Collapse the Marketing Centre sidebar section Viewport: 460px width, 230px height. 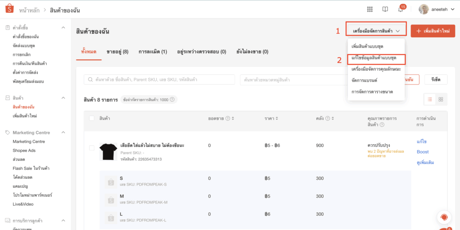[x=63, y=133]
